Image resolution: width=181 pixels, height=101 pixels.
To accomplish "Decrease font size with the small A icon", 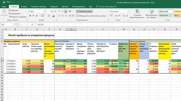I will point(55,12).
